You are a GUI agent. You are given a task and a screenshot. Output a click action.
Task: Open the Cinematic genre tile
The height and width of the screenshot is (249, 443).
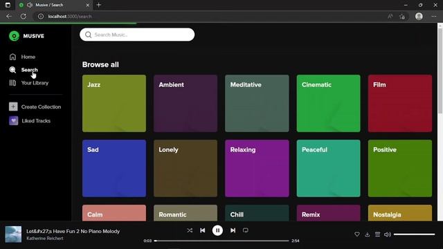pyautogui.click(x=329, y=103)
